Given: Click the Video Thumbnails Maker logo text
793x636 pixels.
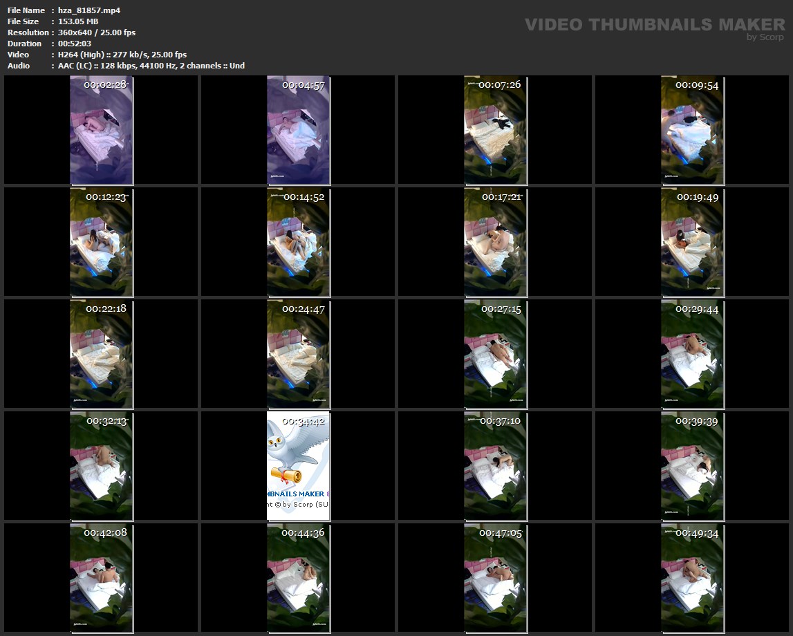Looking at the screenshot, I should [x=654, y=25].
